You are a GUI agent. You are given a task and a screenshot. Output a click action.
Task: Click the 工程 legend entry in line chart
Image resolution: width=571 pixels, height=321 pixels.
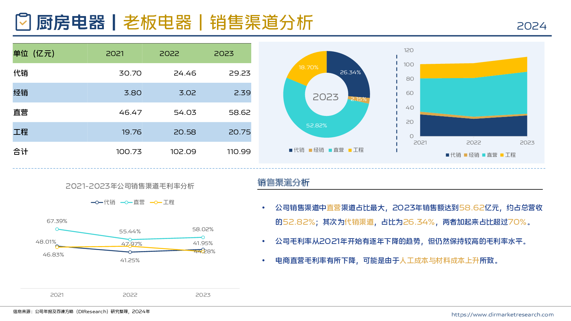click(162, 202)
